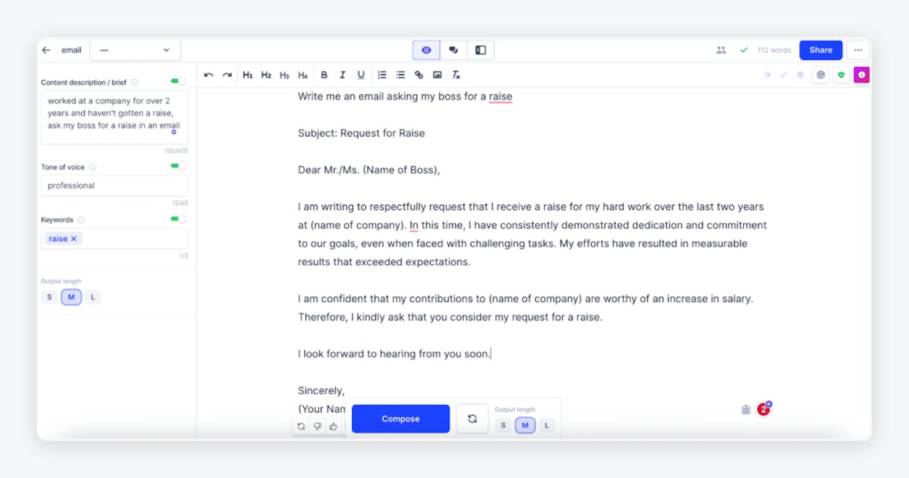Toggle the Tone of voice switch

178,166
